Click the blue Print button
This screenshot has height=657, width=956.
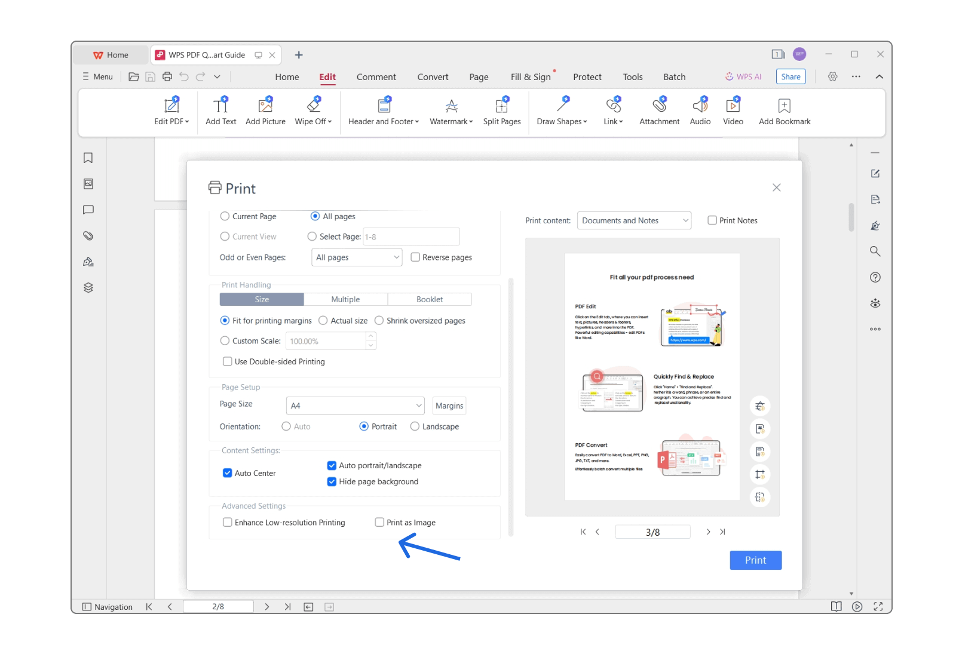click(x=755, y=560)
